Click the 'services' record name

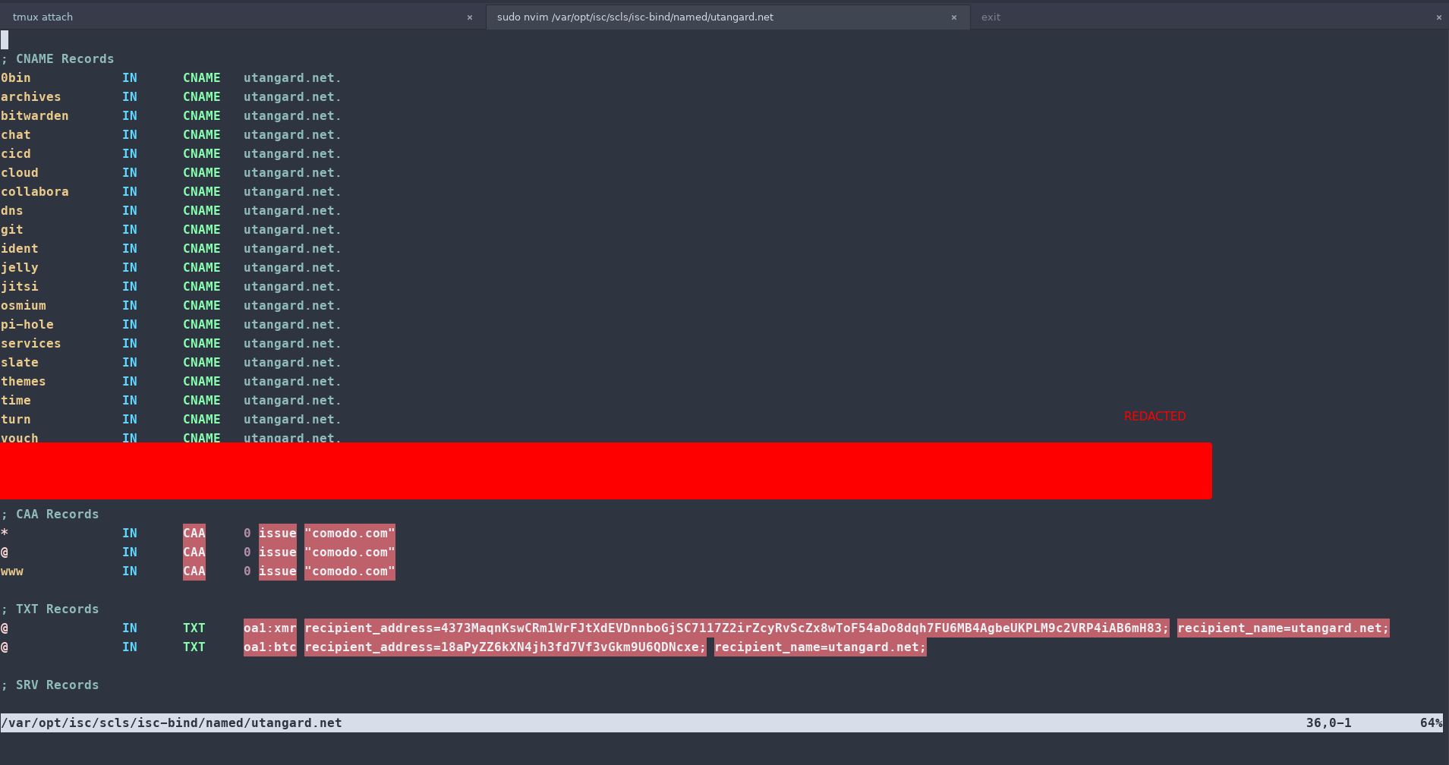31,344
